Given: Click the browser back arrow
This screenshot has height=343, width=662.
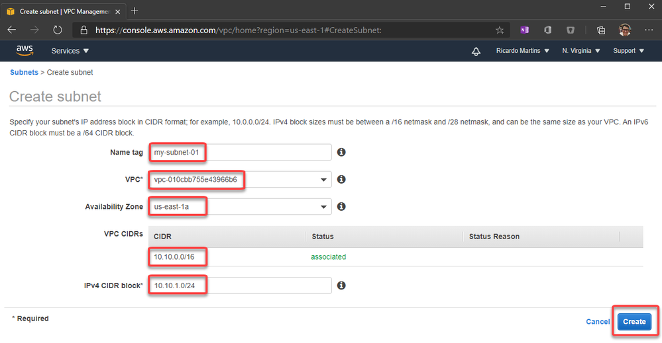Looking at the screenshot, I should 12,30.
